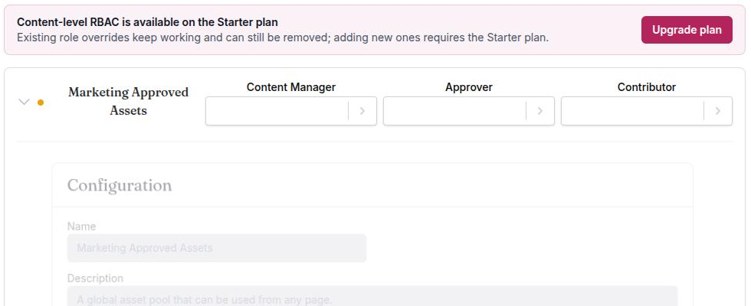Click the Description field label
The width and height of the screenshot is (751, 306).
pos(95,278)
